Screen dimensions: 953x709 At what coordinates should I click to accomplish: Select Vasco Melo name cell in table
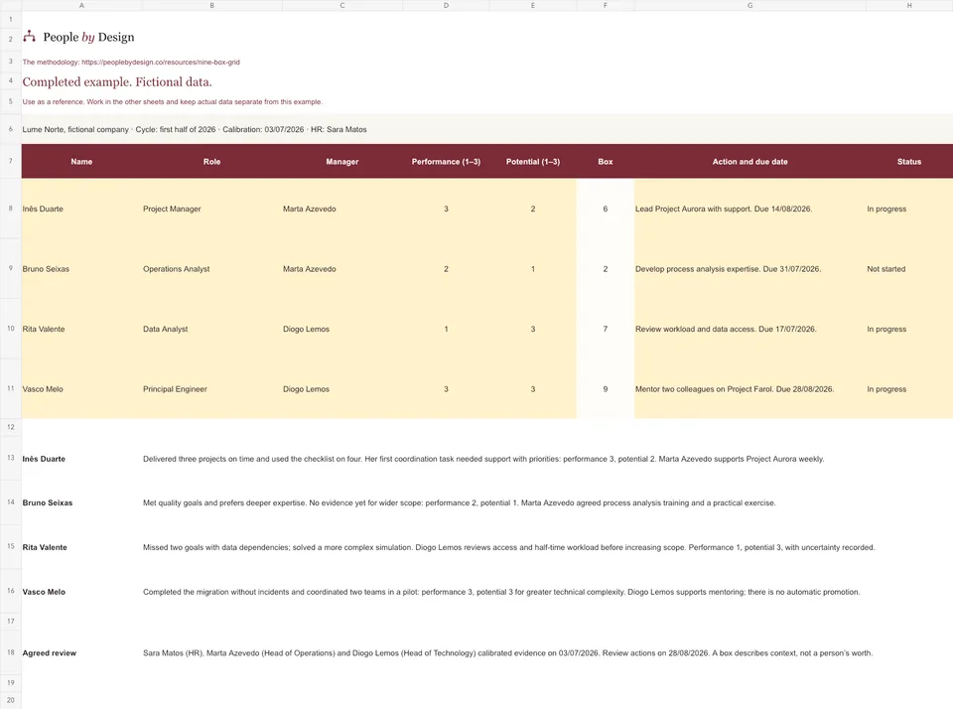click(x=81, y=389)
